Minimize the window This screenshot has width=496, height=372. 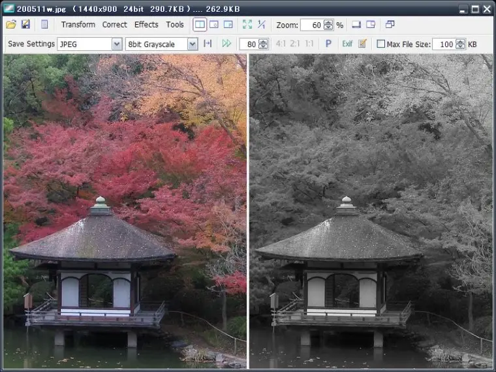coord(463,9)
